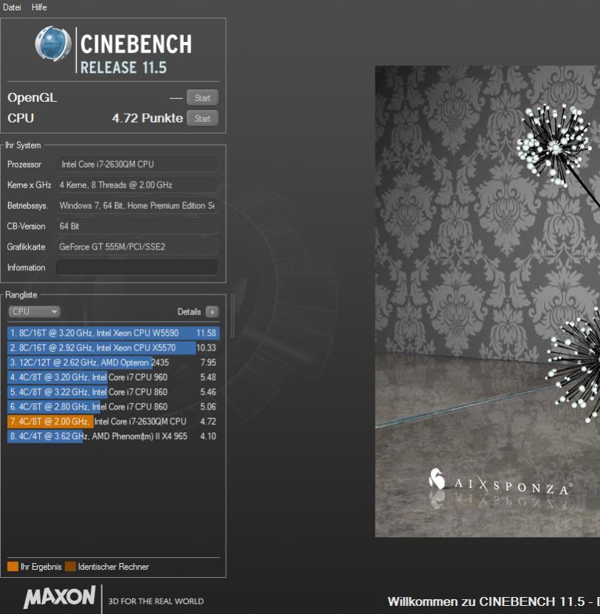600x614 pixels.
Task: Click the orange Ihr Ergebnis legend swatch
Action: pos(13,567)
